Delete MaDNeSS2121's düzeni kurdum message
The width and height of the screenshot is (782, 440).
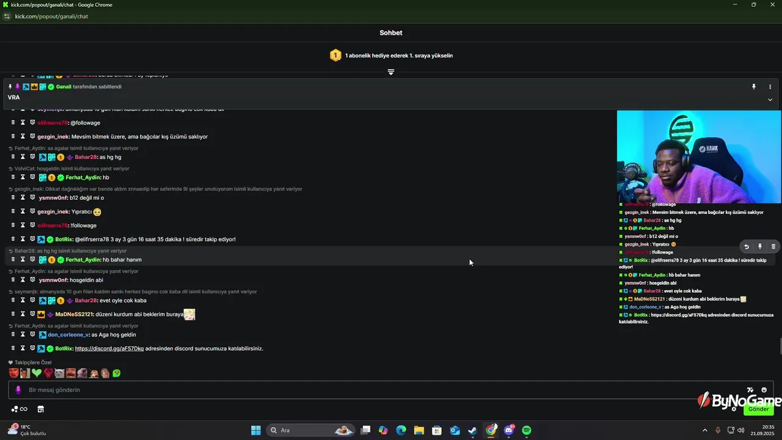[13, 314]
